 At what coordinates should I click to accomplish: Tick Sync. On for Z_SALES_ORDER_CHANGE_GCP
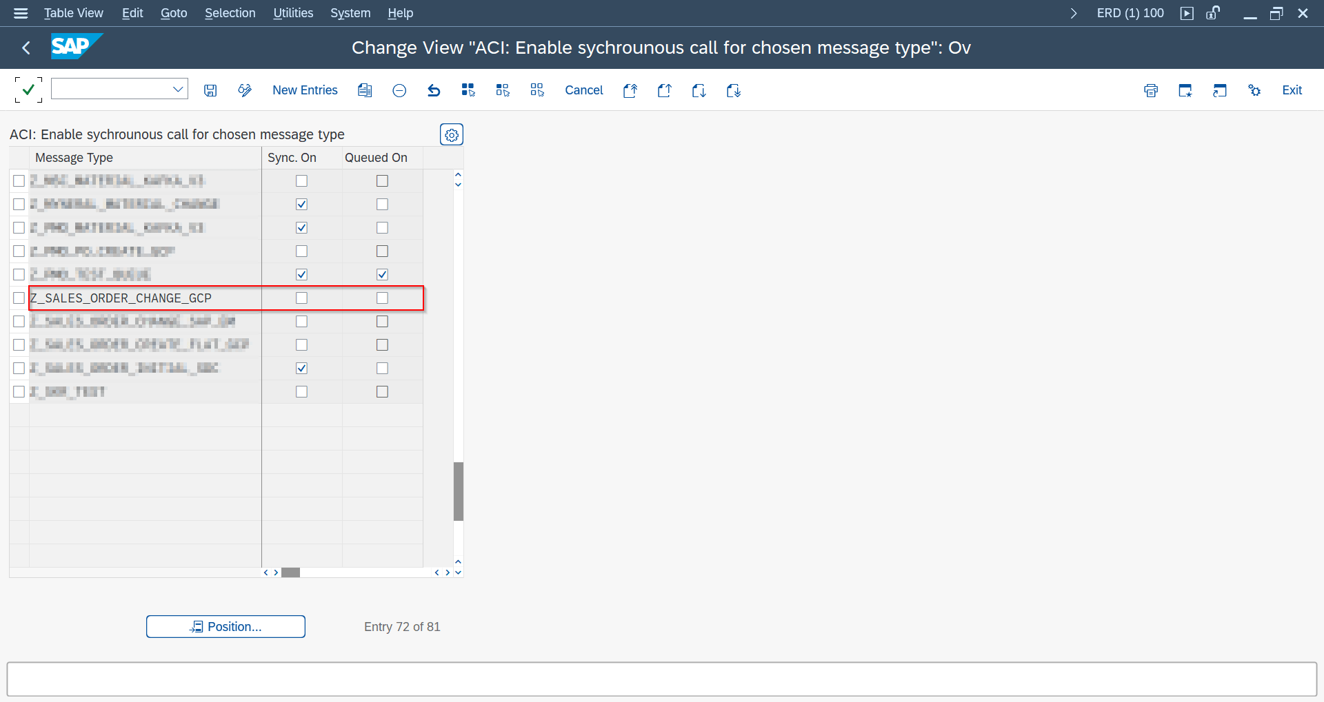pyautogui.click(x=301, y=298)
